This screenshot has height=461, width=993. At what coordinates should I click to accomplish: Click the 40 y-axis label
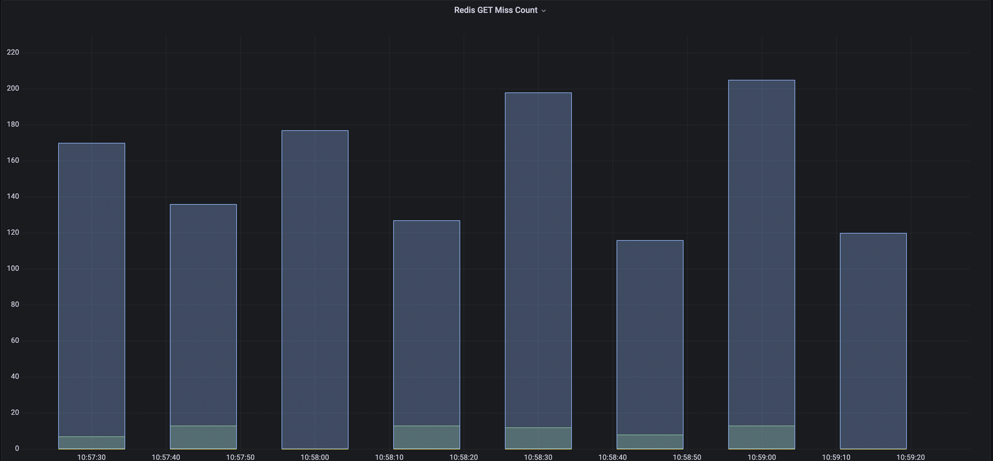pos(15,376)
